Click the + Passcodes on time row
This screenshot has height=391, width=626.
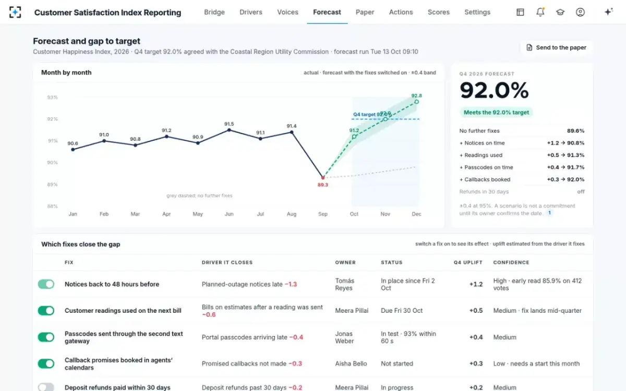tap(522, 167)
